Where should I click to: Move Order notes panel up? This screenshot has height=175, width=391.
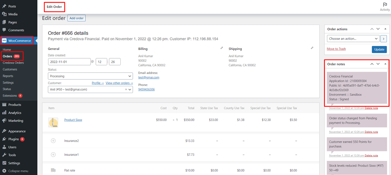[x=372, y=64]
